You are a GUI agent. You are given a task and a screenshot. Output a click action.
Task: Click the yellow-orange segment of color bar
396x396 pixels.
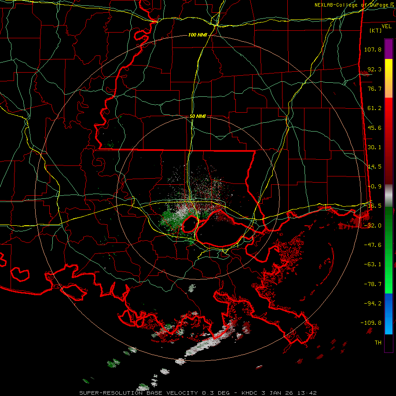pyautogui.click(x=389, y=78)
